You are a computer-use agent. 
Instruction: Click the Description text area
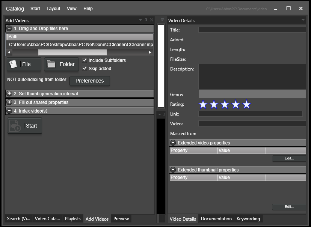pos(252,77)
